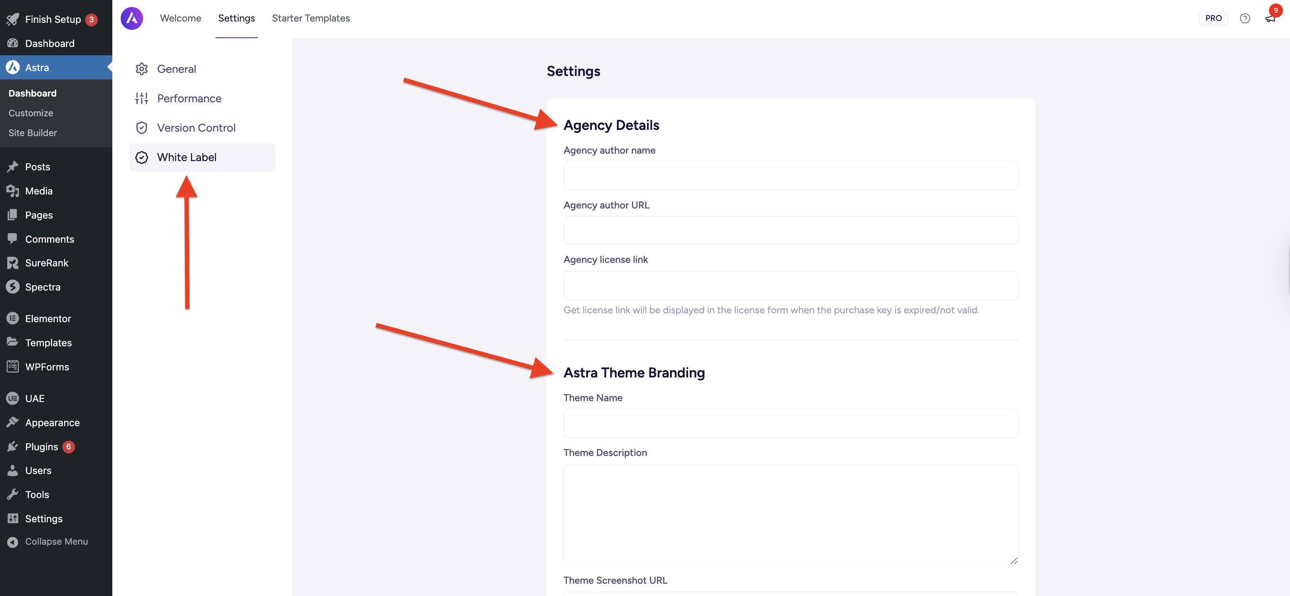The width and height of the screenshot is (1290, 596).
Task: Open Plugins in the admin sidebar
Action: pyautogui.click(x=42, y=447)
